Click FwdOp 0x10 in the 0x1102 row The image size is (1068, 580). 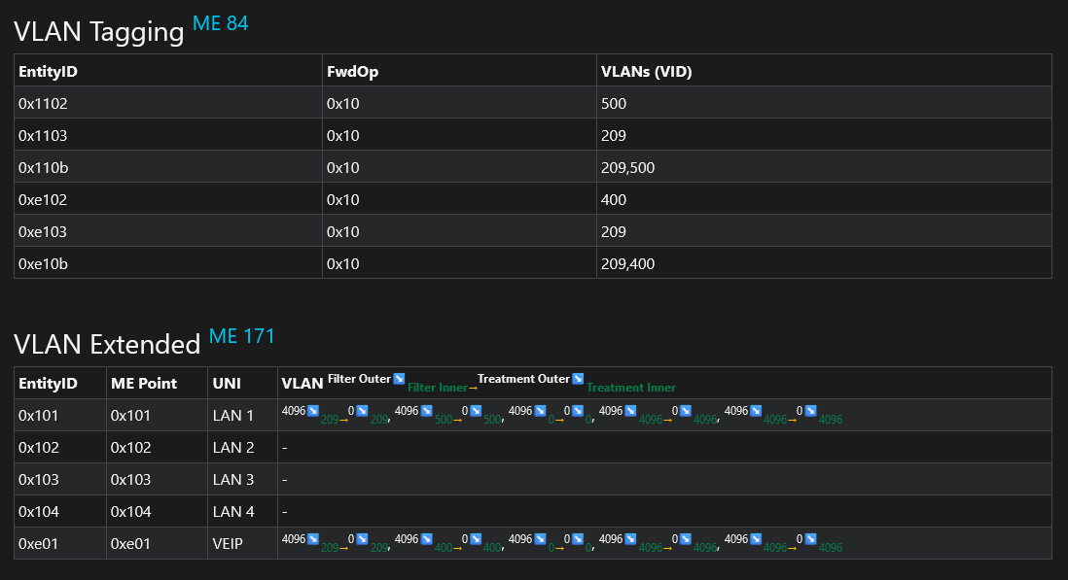[459, 103]
